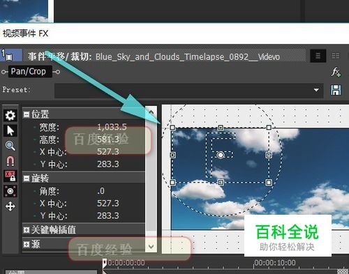
Task: Toggle size about center icon
Action: (10, 191)
